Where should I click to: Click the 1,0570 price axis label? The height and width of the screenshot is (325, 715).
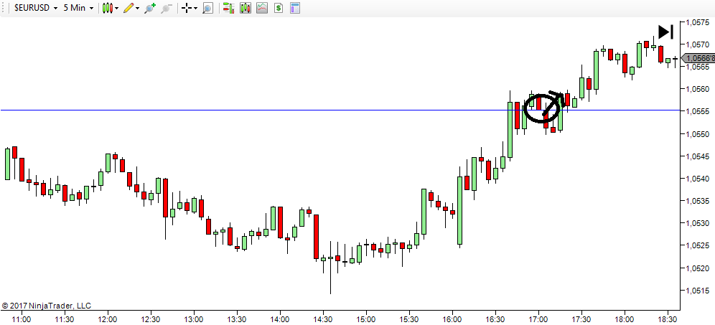[698, 44]
